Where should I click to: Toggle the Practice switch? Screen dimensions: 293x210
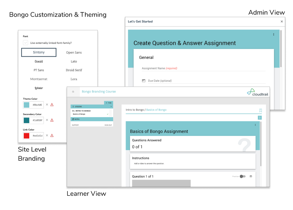[242, 176]
